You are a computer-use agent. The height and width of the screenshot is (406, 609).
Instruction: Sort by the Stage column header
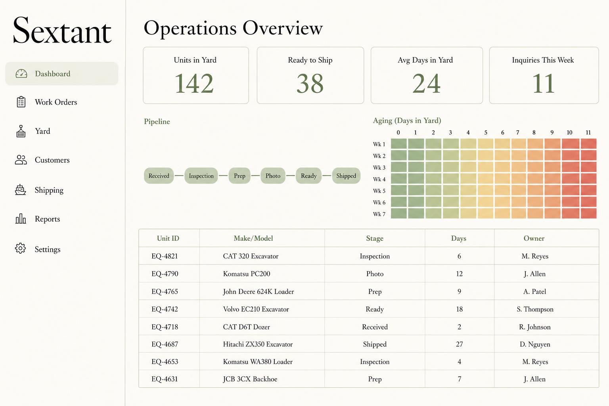(375, 238)
